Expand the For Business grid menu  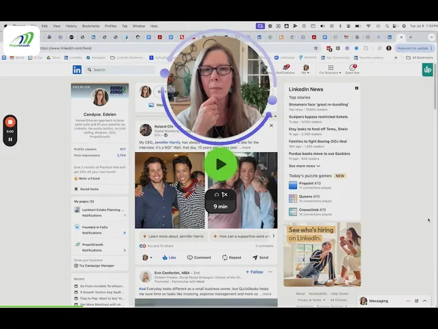click(331, 69)
